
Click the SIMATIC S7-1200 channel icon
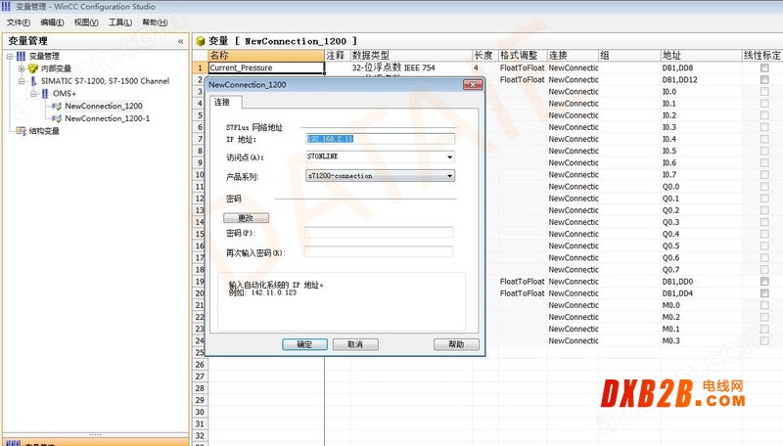point(33,81)
